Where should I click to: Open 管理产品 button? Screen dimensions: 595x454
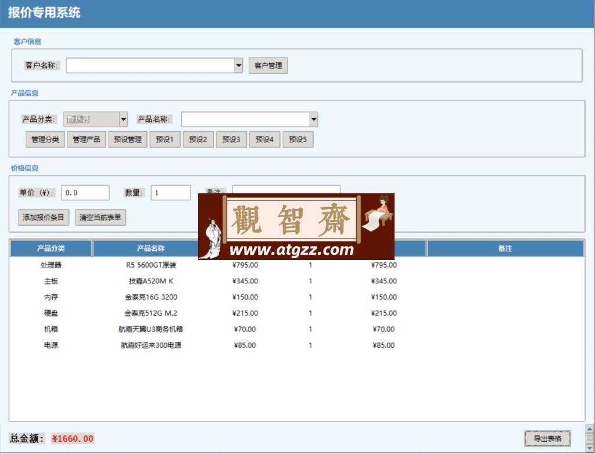click(x=87, y=139)
